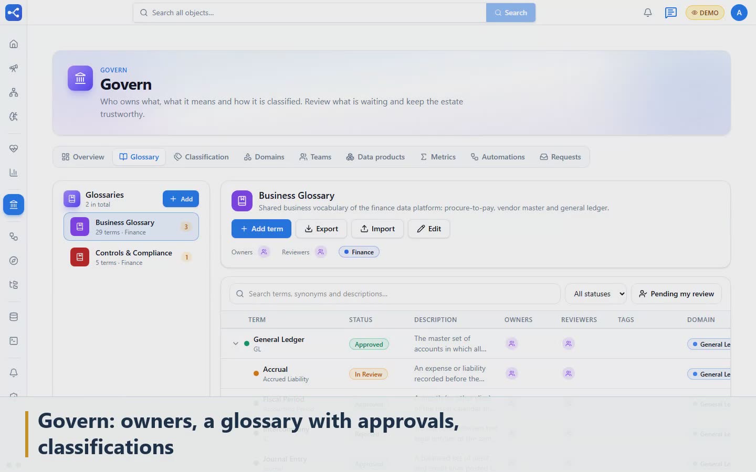The height and width of the screenshot is (472, 756).
Task: Focus the Search all objects field
Action: click(x=310, y=13)
